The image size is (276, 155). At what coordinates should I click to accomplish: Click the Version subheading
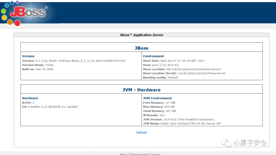click(x=28, y=56)
